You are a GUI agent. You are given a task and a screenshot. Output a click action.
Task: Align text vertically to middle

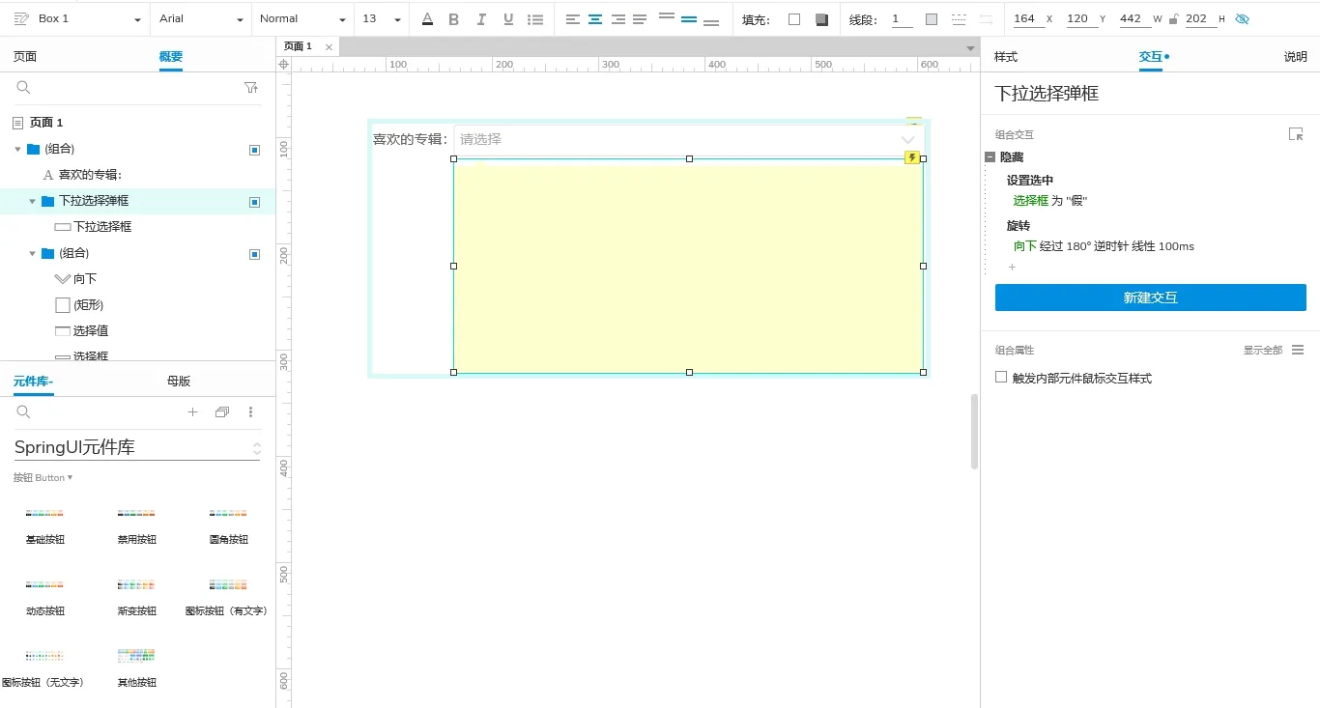click(x=689, y=19)
